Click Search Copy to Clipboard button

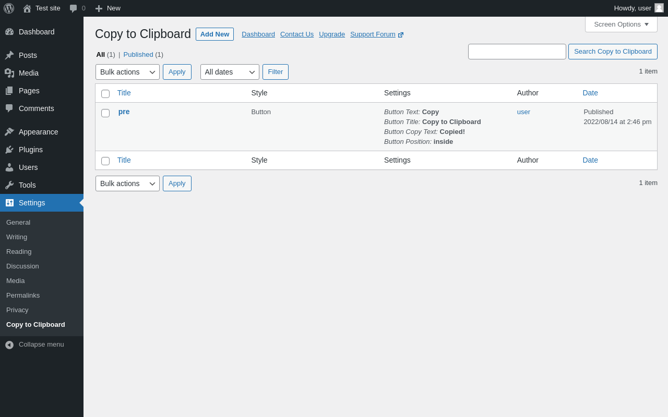[x=613, y=52]
